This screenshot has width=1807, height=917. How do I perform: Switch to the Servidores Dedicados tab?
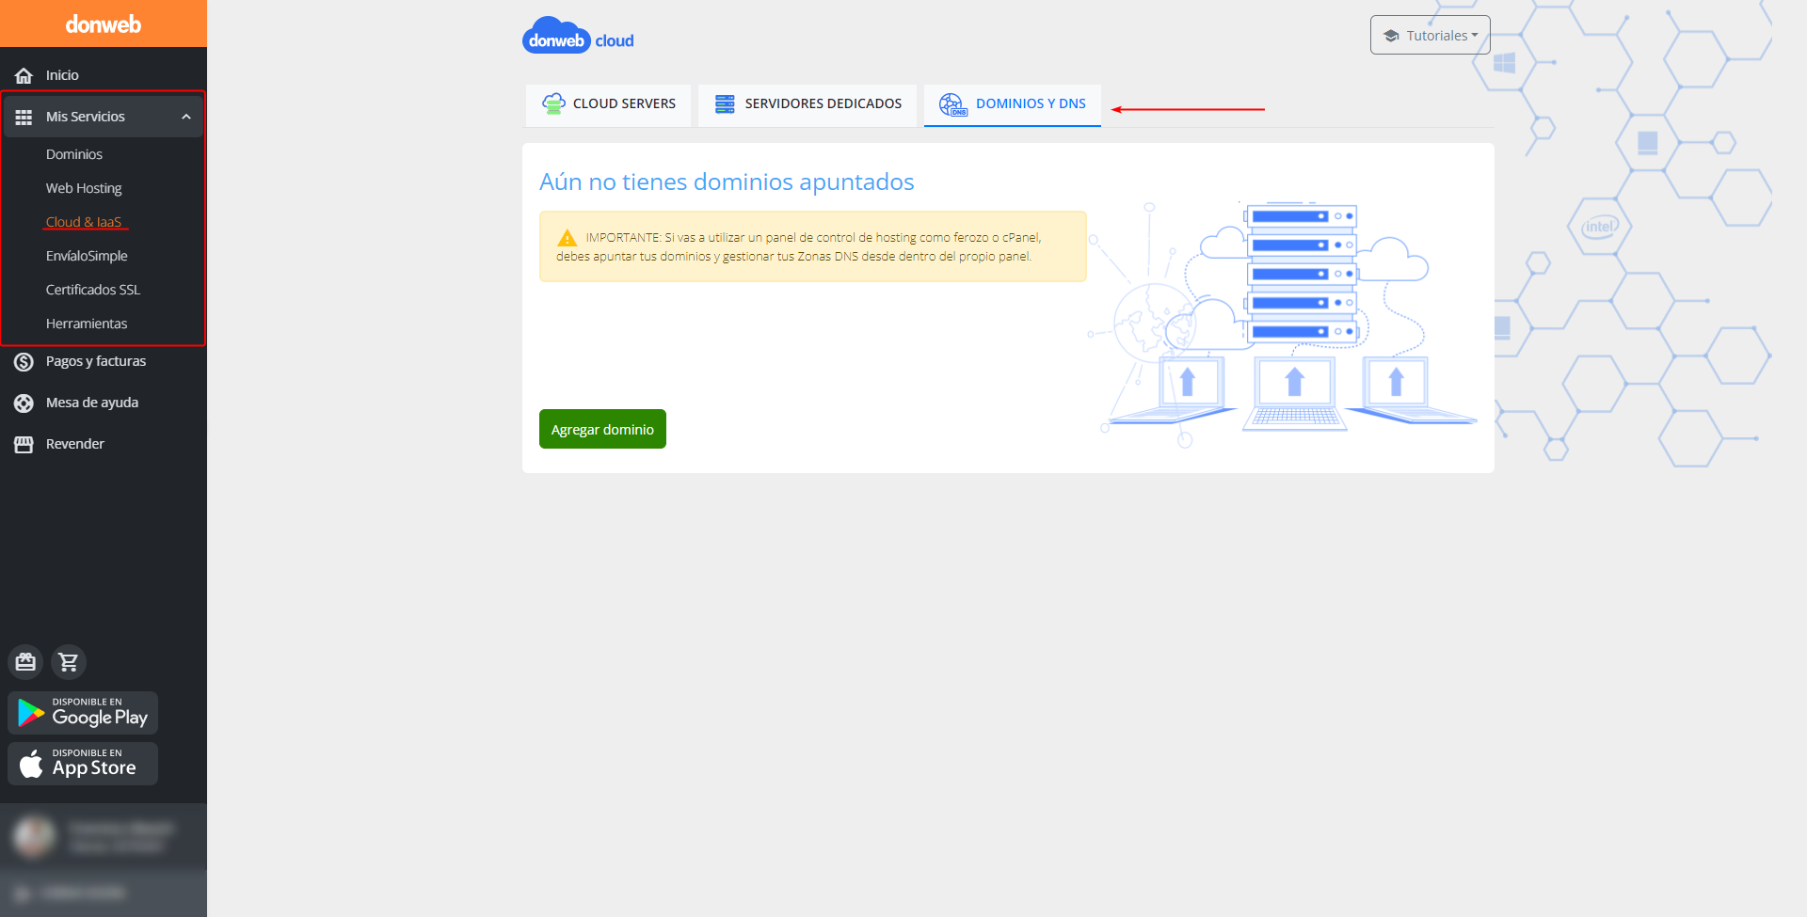pos(808,104)
